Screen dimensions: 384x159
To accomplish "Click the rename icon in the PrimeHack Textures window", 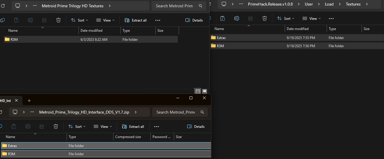I will (x=237, y=18).
